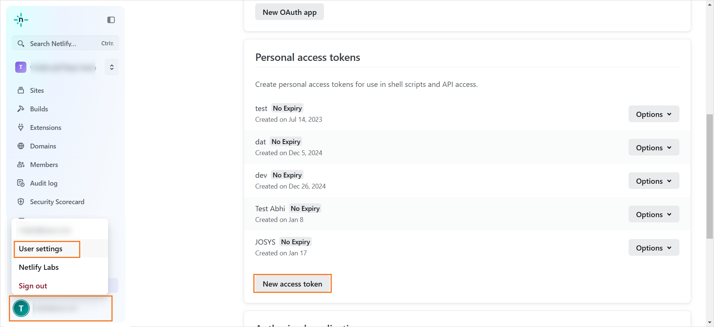Click the Extensions plug icon
This screenshot has height=327, width=714.
[21, 127]
